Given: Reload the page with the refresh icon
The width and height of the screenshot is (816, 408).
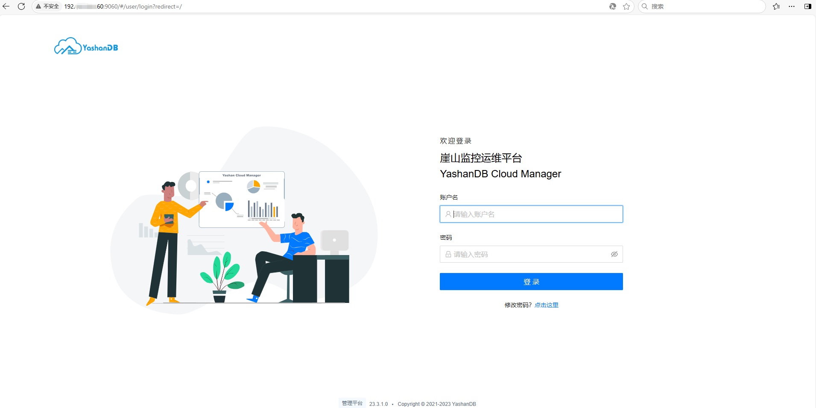Looking at the screenshot, I should click(21, 6).
